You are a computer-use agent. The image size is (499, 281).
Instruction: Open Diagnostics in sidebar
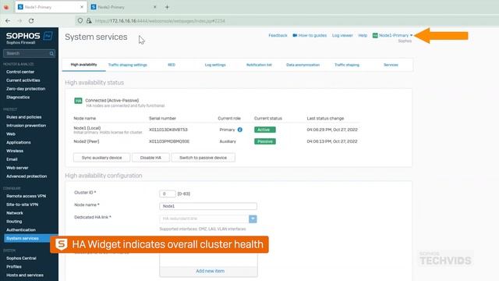click(18, 97)
